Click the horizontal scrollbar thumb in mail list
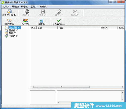Viewport: 126px width, 109px height. 61,87
